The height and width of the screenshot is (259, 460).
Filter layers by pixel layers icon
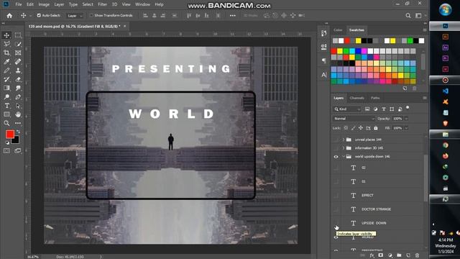click(367, 109)
